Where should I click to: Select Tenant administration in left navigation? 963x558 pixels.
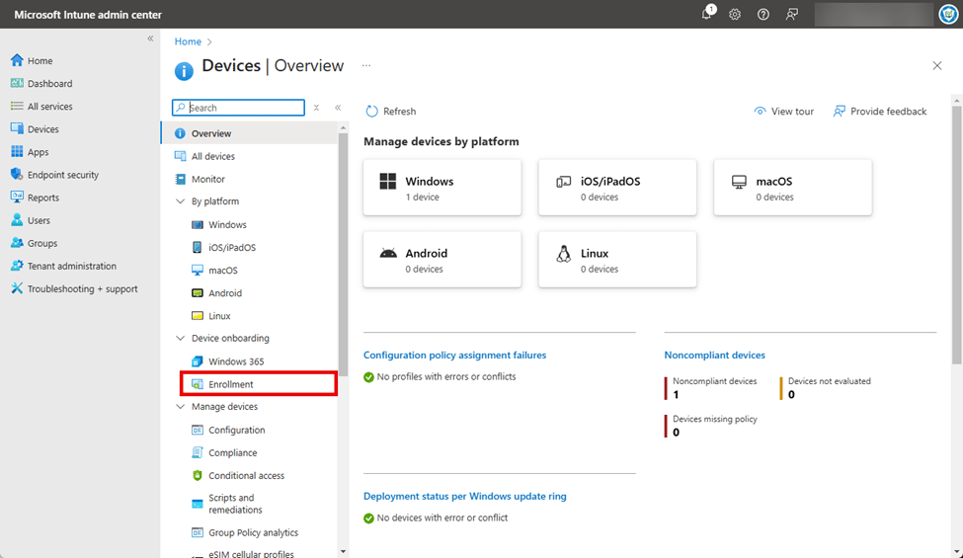[x=71, y=267]
